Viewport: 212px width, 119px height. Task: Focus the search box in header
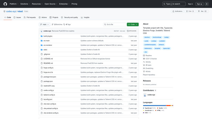[174, 4]
